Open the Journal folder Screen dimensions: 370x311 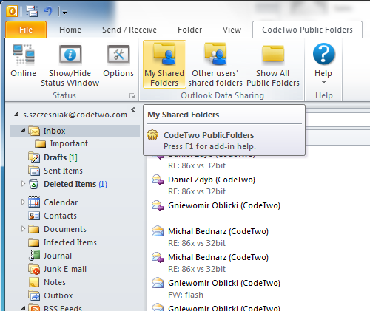[x=58, y=256]
